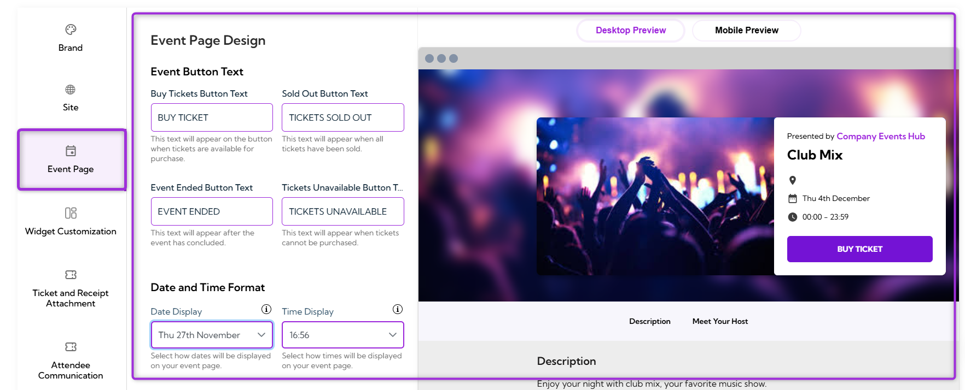Go to the Brand section
This screenshot has width=965, height=390.
click(71, 38)
